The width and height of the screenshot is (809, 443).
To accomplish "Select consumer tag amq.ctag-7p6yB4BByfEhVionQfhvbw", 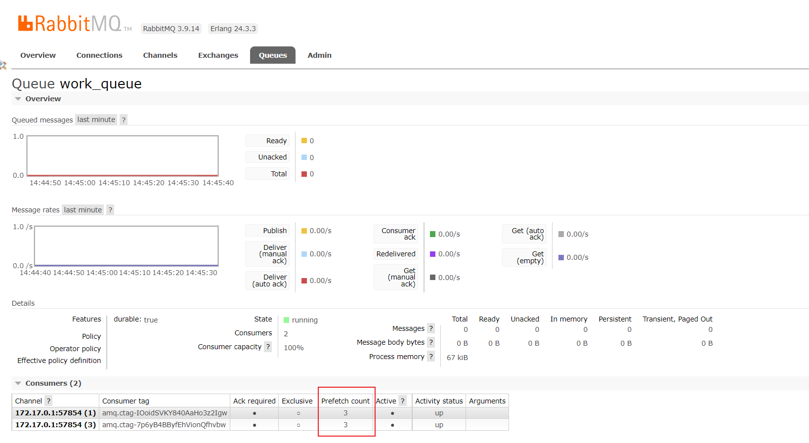I will point(164,425).
